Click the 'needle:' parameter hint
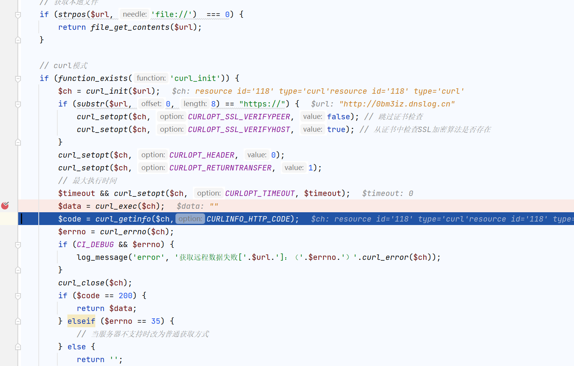This screenshot has width=574, height=366. click(134, 14)
